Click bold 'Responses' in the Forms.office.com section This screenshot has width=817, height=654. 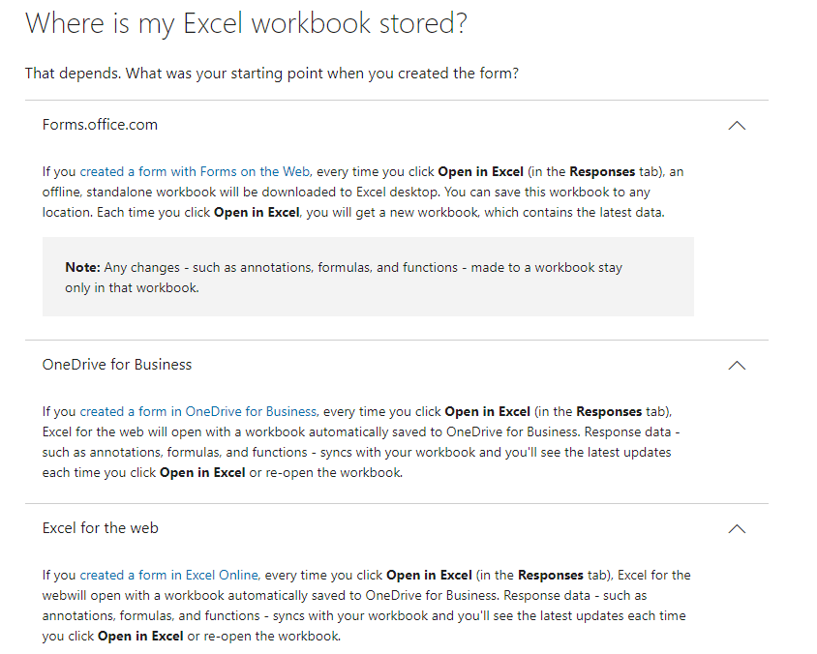tap(601, 172)
